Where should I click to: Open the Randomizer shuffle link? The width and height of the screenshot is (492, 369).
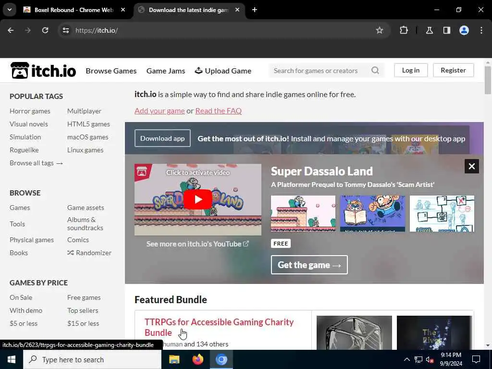click(89, 253)
